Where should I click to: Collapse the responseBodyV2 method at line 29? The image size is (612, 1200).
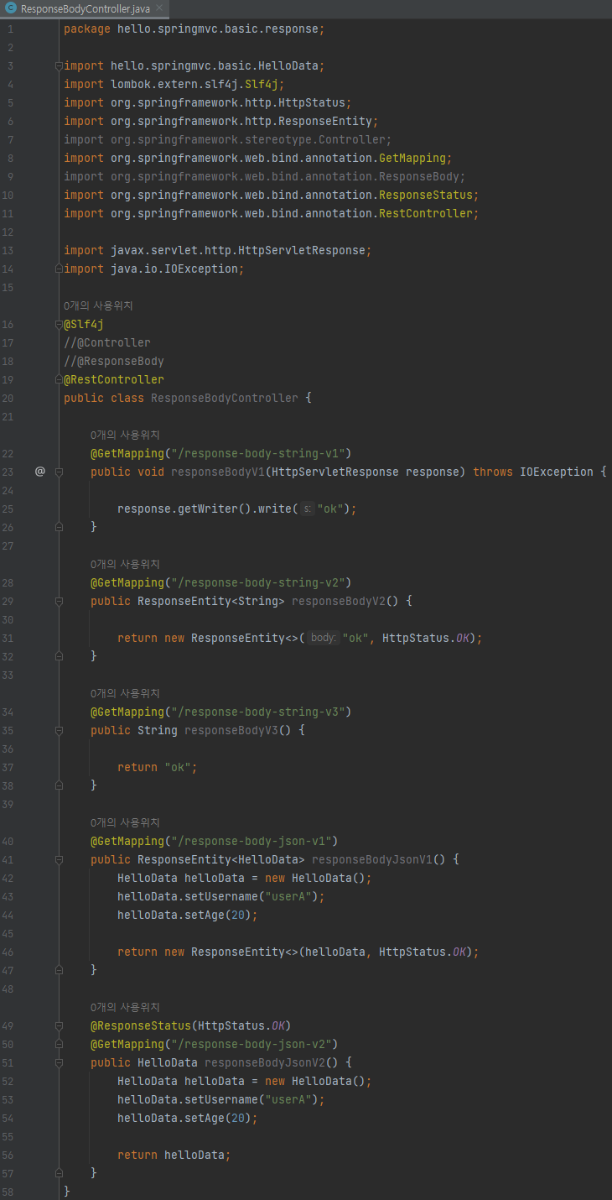click(59, 601)
